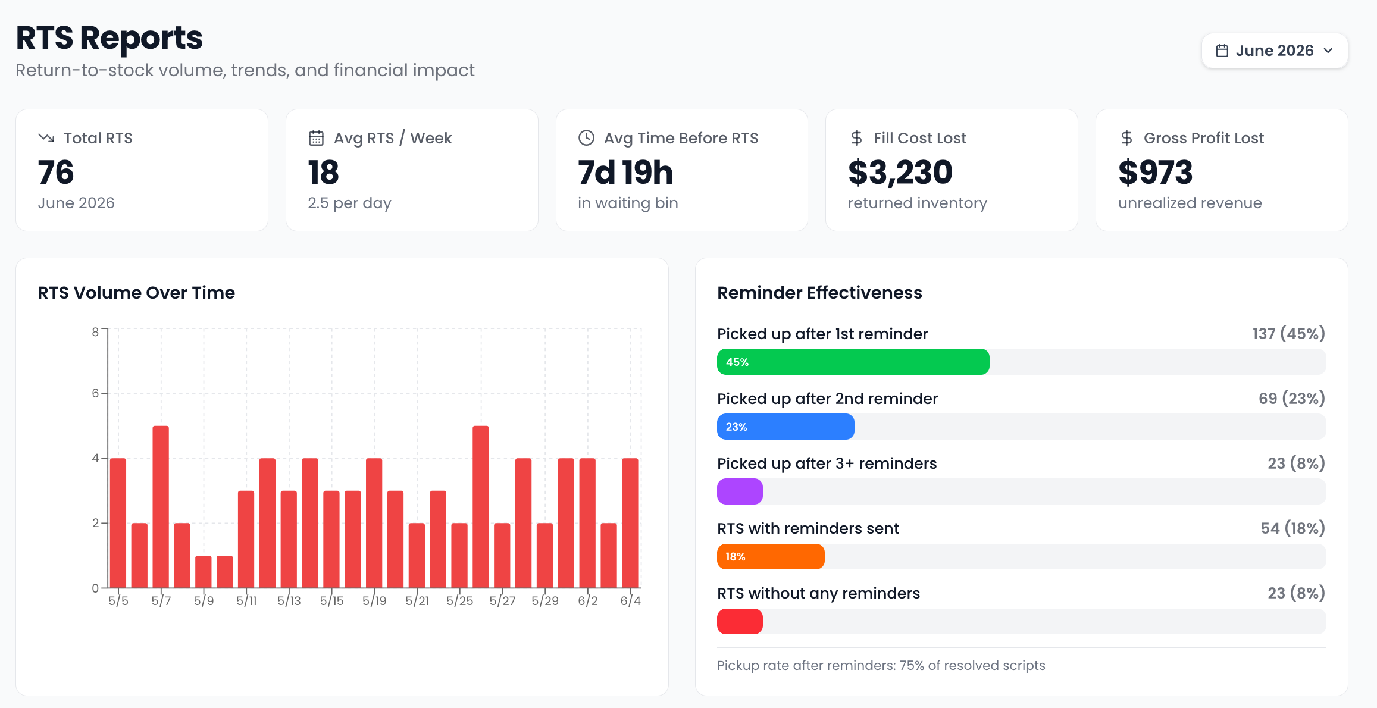Click the chart bar above the 5/11 label

246,539
